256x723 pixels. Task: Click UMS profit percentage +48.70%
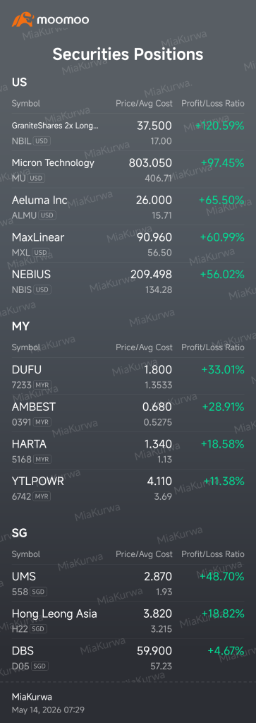pos(222,576)
